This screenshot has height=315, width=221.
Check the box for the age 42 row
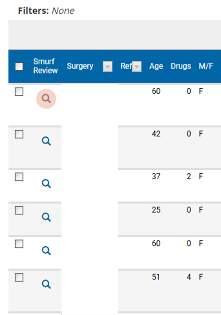coord(19,134)
